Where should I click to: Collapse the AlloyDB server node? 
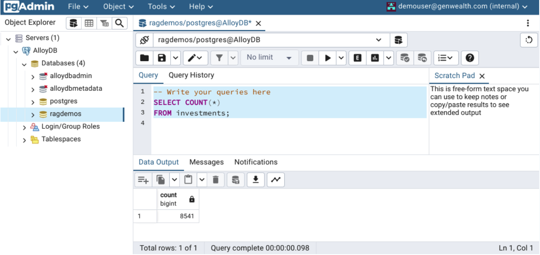tap(16, 51)
